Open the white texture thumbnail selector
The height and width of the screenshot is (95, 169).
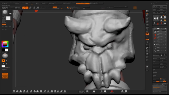[x=8, y=18]
